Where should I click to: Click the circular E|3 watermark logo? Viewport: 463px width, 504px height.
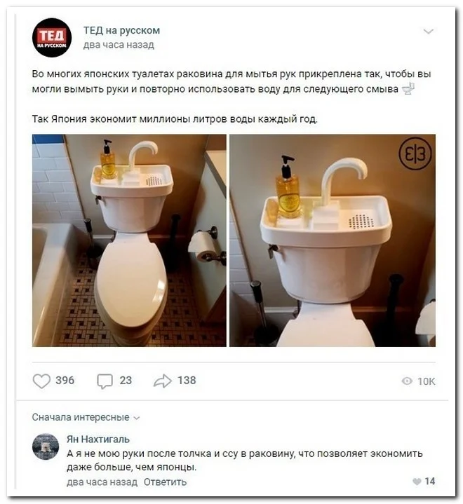[x=415, y=154]
